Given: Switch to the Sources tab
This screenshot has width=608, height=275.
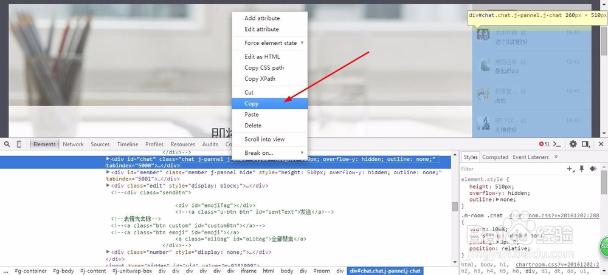Looking at the screenshot, I should click(100, 144).
